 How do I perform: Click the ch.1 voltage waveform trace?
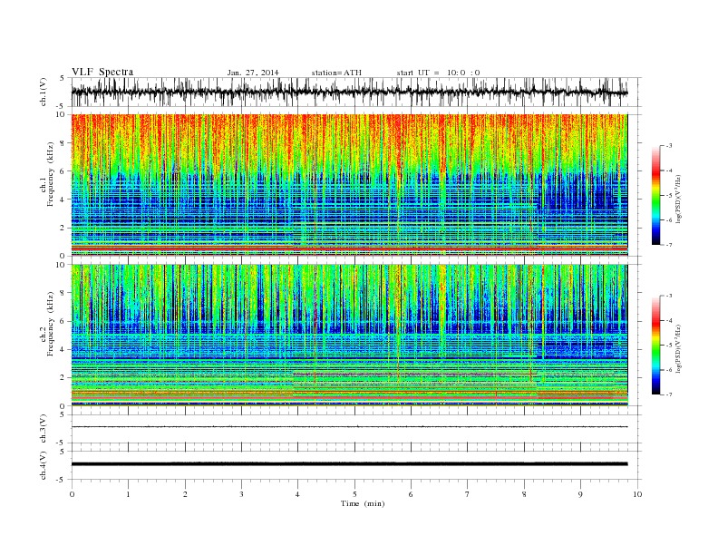349,92
